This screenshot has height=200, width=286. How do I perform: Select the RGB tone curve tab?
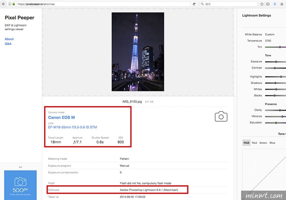pos(246,143)
